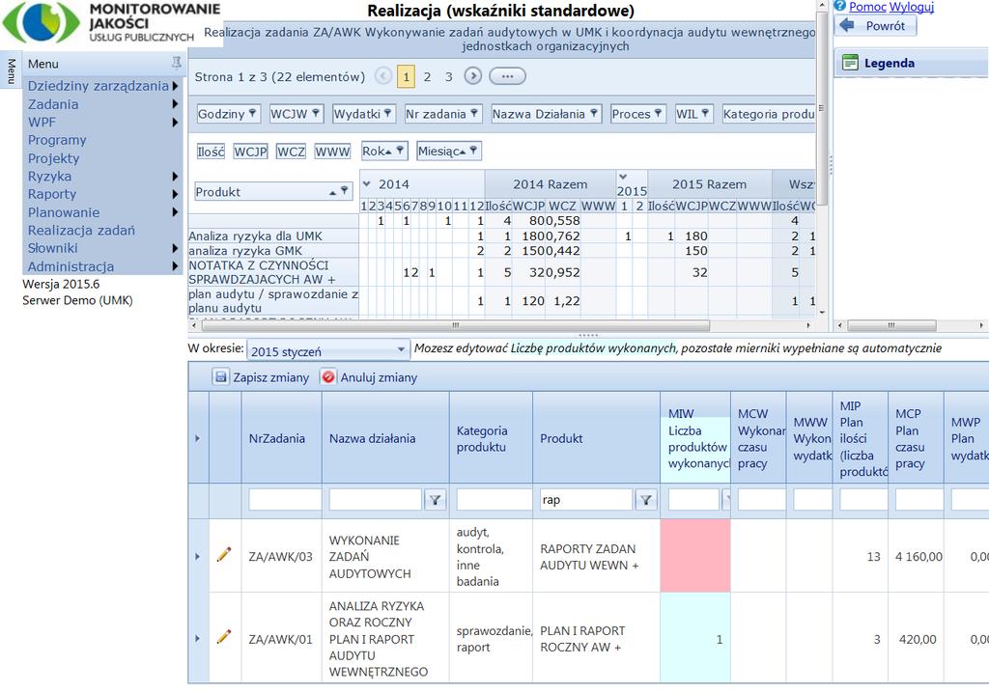The height and width of the screenshot is (693, 989).
Task: Go to page 3 of the pivot
Action: pyautogui.click(x=448, y=77)
